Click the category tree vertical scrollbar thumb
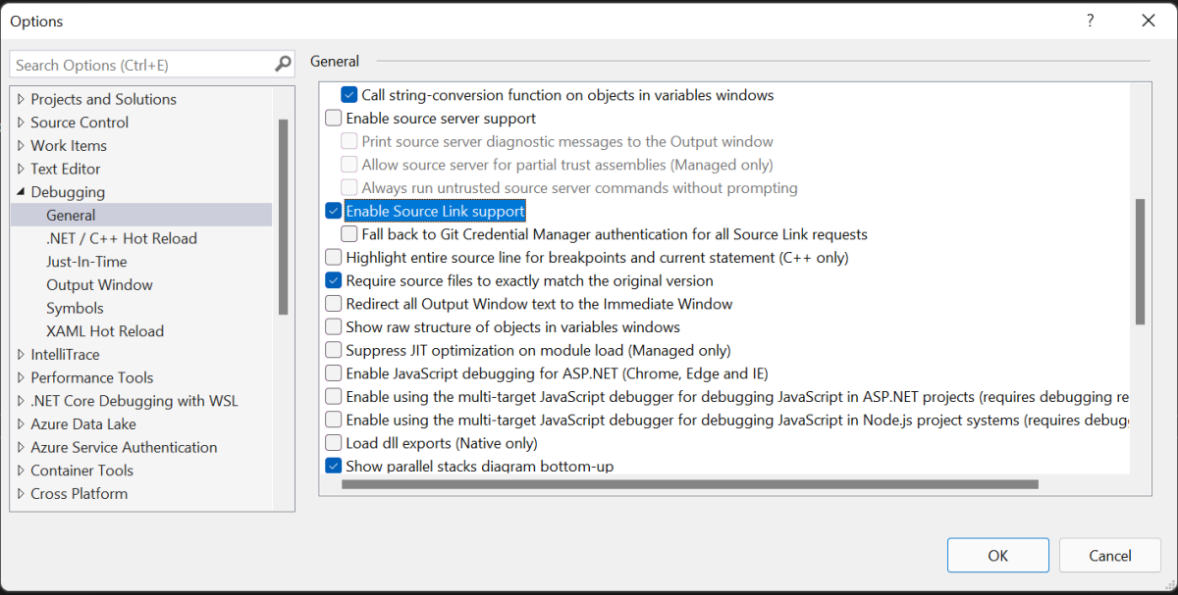This screenshot has height=595, width=1178. [x=284, y=217]
